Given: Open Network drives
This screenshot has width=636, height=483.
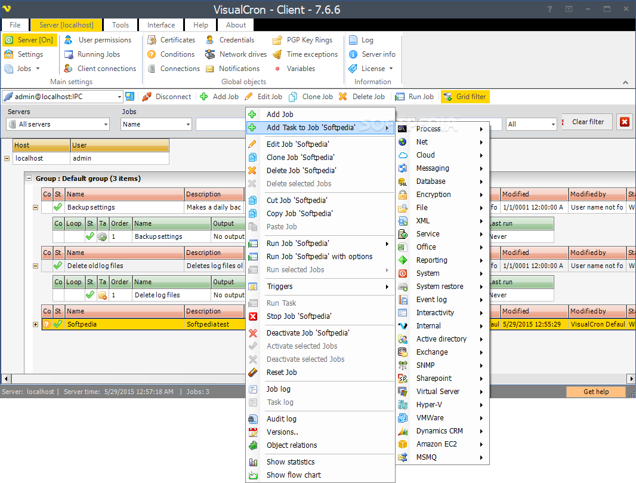Looking at the screenshot, I should (236, 54).
